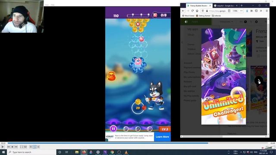Open Firefox library icon

coord(252,11)
